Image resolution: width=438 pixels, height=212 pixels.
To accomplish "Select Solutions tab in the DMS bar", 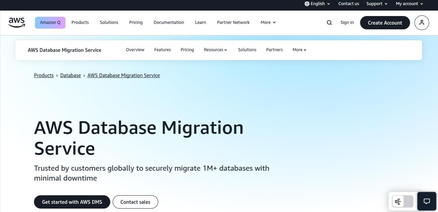I will 247,50.
